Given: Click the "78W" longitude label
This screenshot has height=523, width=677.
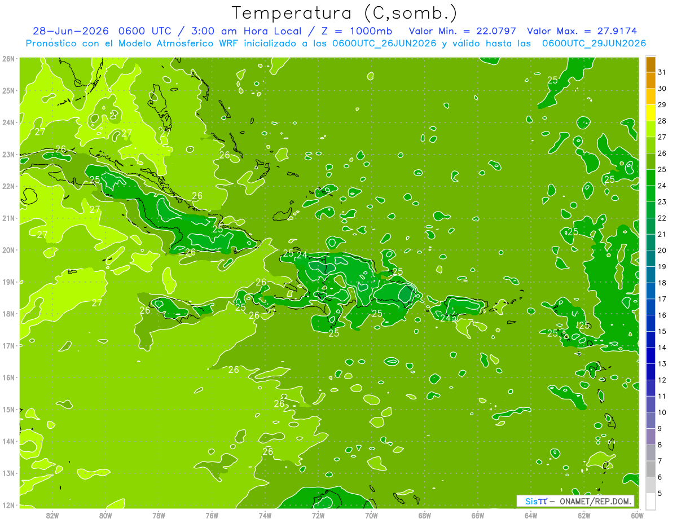Looking at the screenshot, I should [159, 515].
